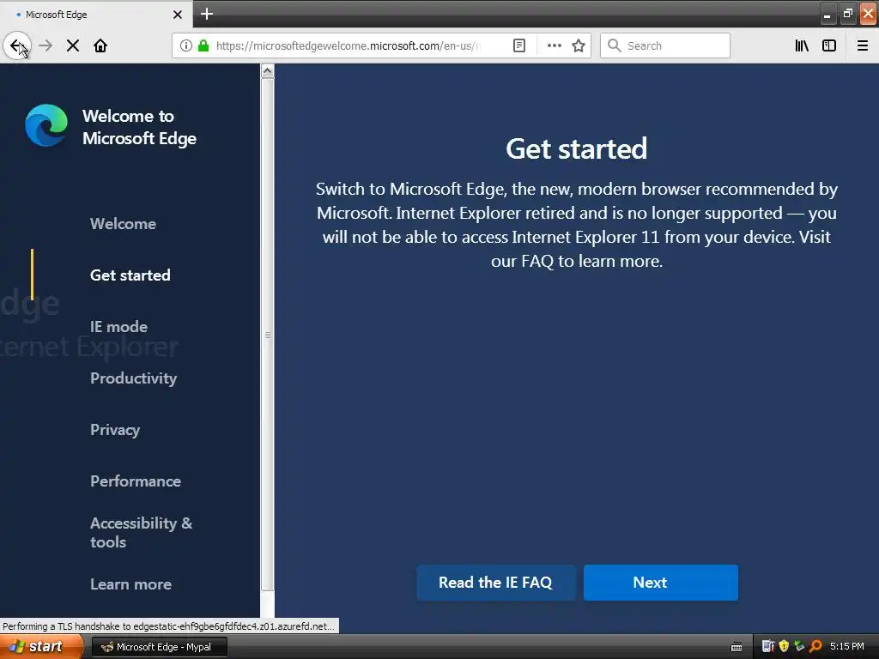Click the sidebar scrollbar thumb
Viewport: 879px width, 659px height.
click(x=268, y=335)
